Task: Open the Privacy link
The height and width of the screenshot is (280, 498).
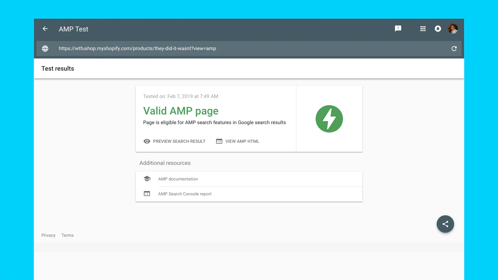Action: click(x=48, y=235)
